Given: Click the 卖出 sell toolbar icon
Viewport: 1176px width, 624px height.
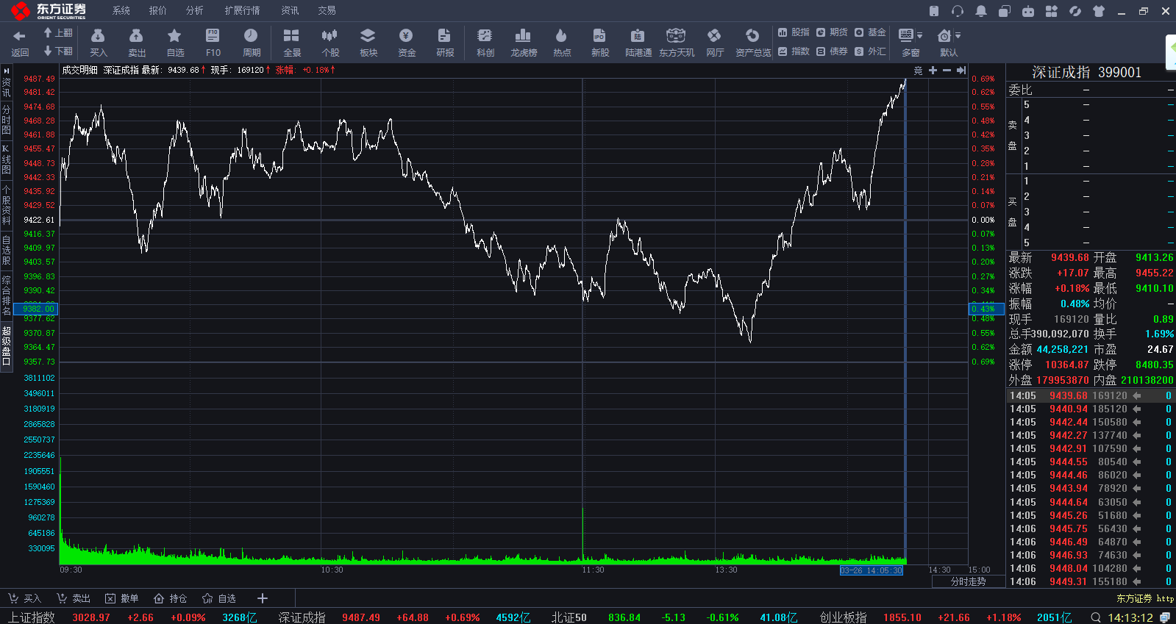Looking at the screenshot, I should tap(136, 43).
